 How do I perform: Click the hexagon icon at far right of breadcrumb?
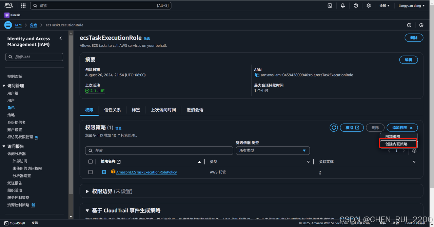click(421, 25)
